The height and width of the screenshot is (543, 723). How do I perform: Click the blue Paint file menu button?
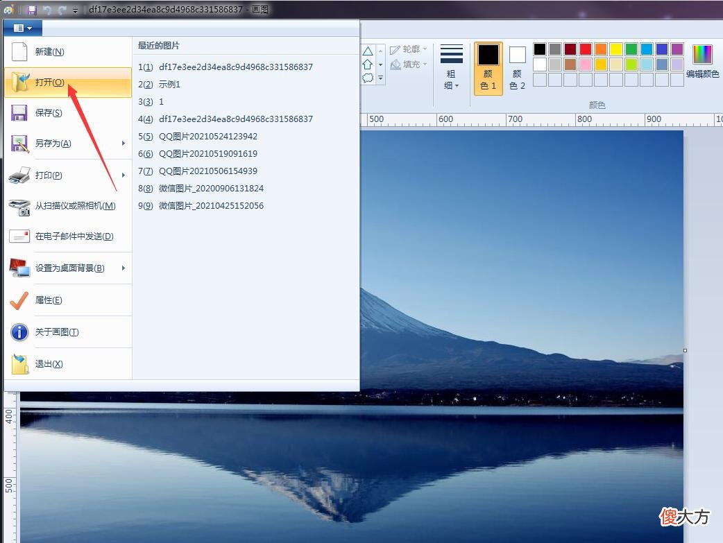tap(23, 28)
